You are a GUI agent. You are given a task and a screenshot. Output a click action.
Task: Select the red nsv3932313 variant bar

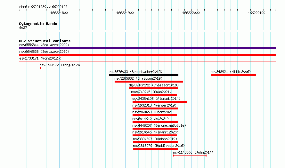[155, 108]
